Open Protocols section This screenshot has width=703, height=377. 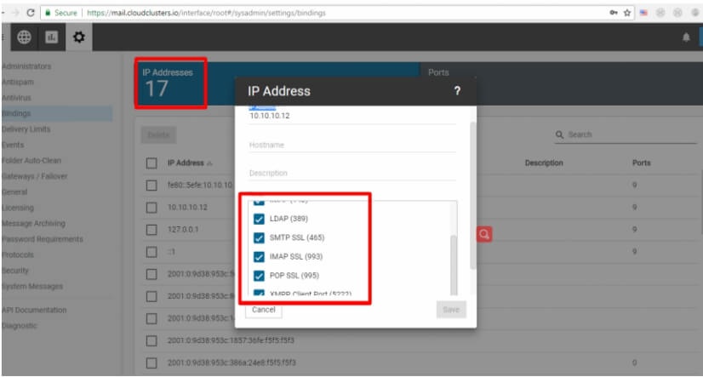[x=18, y=254]
